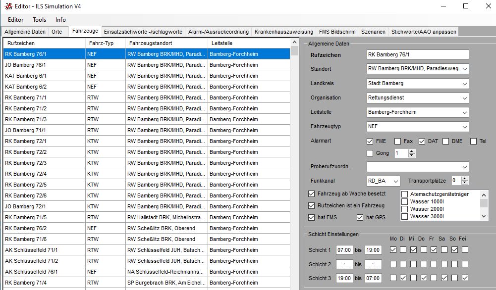Select the AK Schlüsselfeld 76/1 row

32,272
